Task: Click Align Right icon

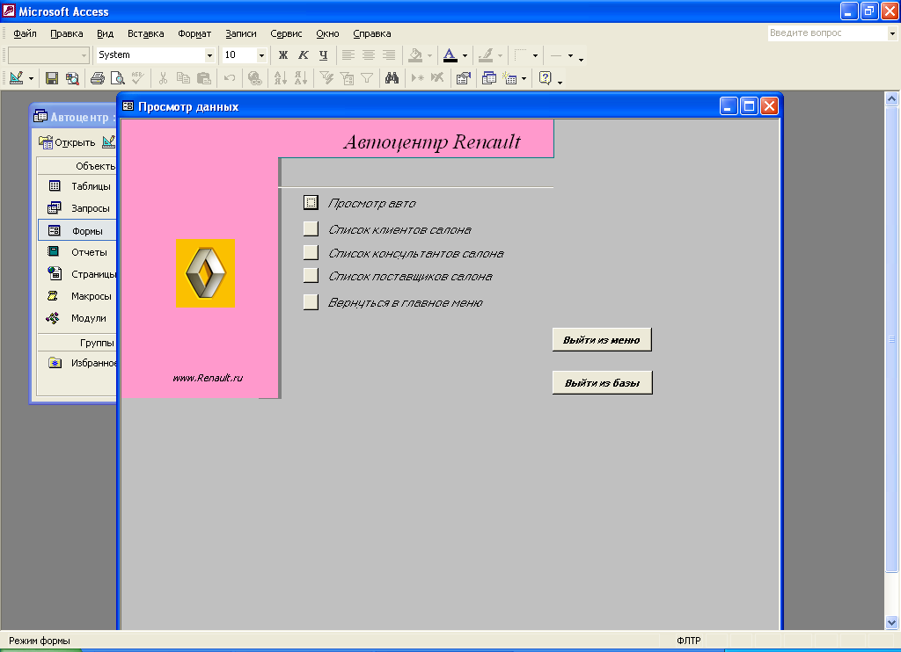Action: tap(388, 55)
